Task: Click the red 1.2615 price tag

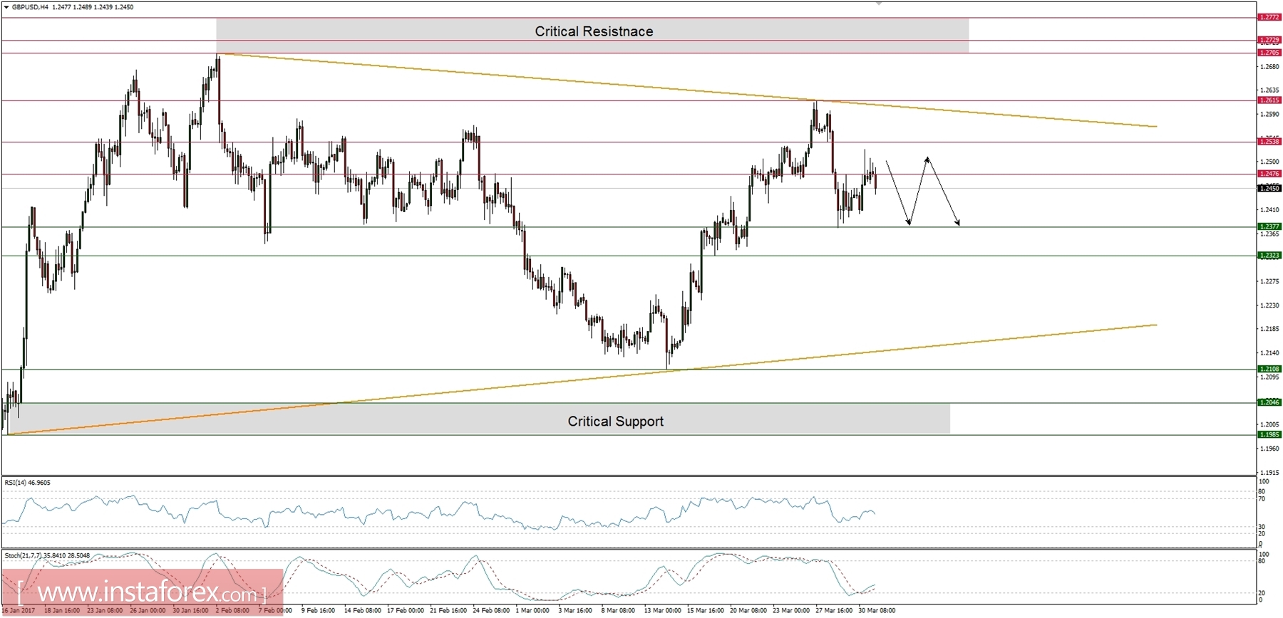Action: [1269, 100]
